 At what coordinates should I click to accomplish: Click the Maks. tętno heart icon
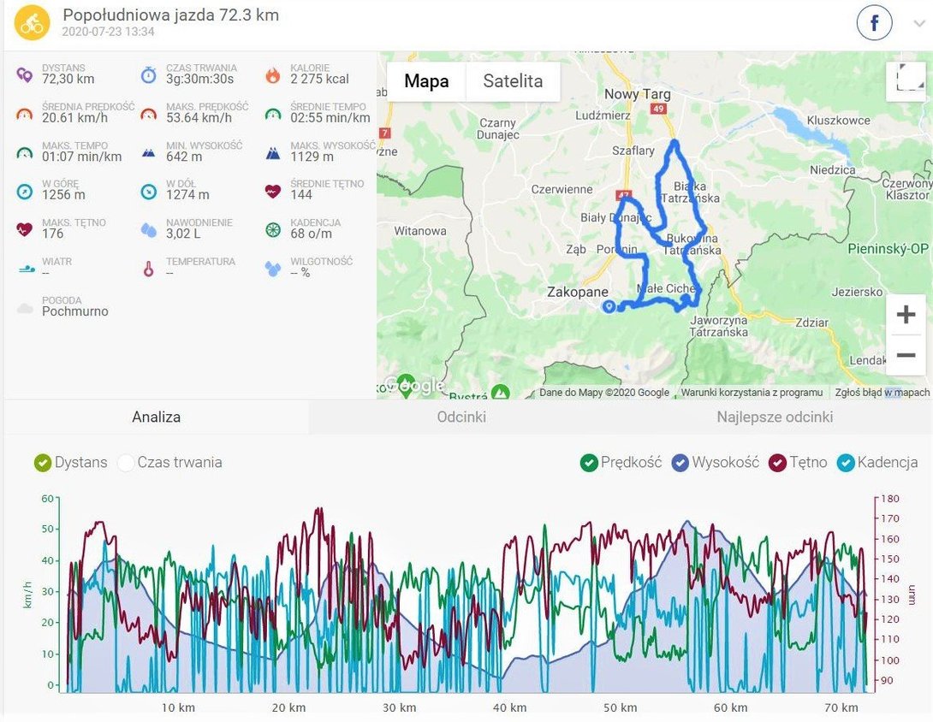pyautogui.click(x=25, y=229)
